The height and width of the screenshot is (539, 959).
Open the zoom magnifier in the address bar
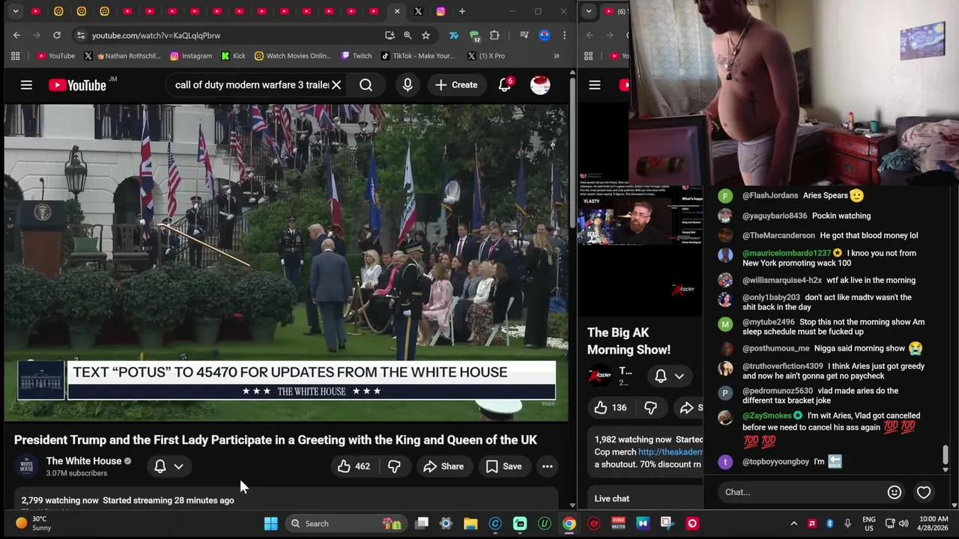[x=408, y=35]
